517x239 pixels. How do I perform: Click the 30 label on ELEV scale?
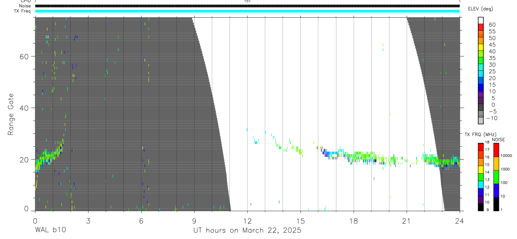coord(492,65)
